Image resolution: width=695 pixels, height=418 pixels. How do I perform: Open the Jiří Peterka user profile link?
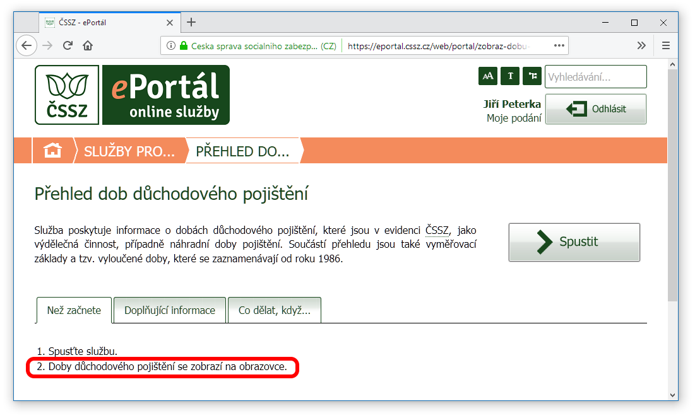[x=512, y=104]
